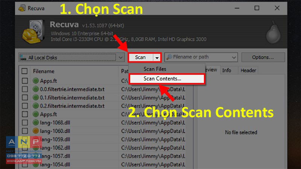Tick the checkbox for lang-1060.dll
Viewport: 301px width, 169px height.
tap(25, 131)
